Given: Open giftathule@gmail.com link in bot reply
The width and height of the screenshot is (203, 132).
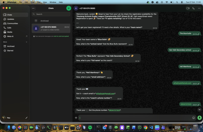Looking at the screenshot, I should pos(105,93).
